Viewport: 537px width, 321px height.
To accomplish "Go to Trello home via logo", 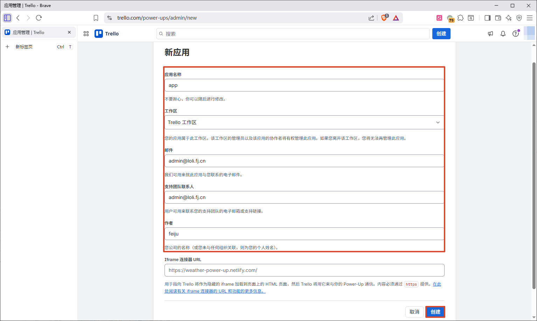I will coord(107,34).
